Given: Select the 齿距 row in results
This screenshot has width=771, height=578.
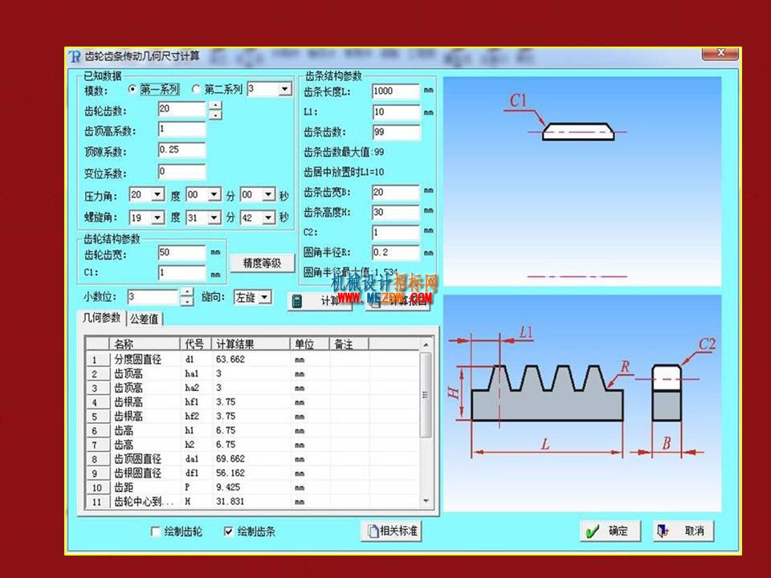Looking at the screenshot, I should 253,487.
